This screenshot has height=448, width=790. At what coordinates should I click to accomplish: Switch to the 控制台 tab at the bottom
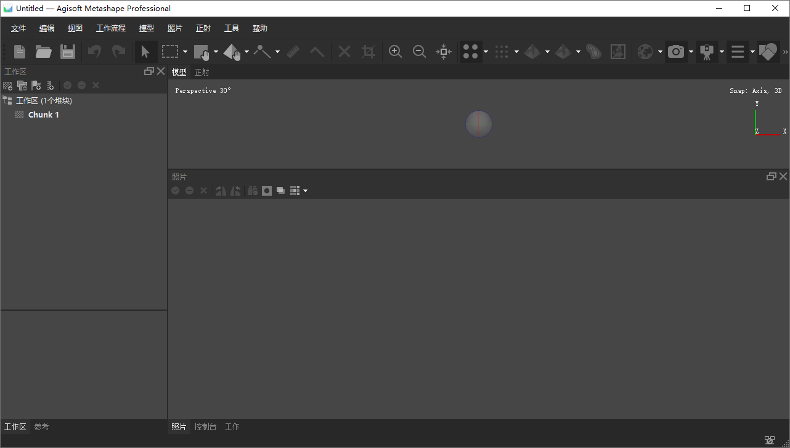click(x=205, y=426)
